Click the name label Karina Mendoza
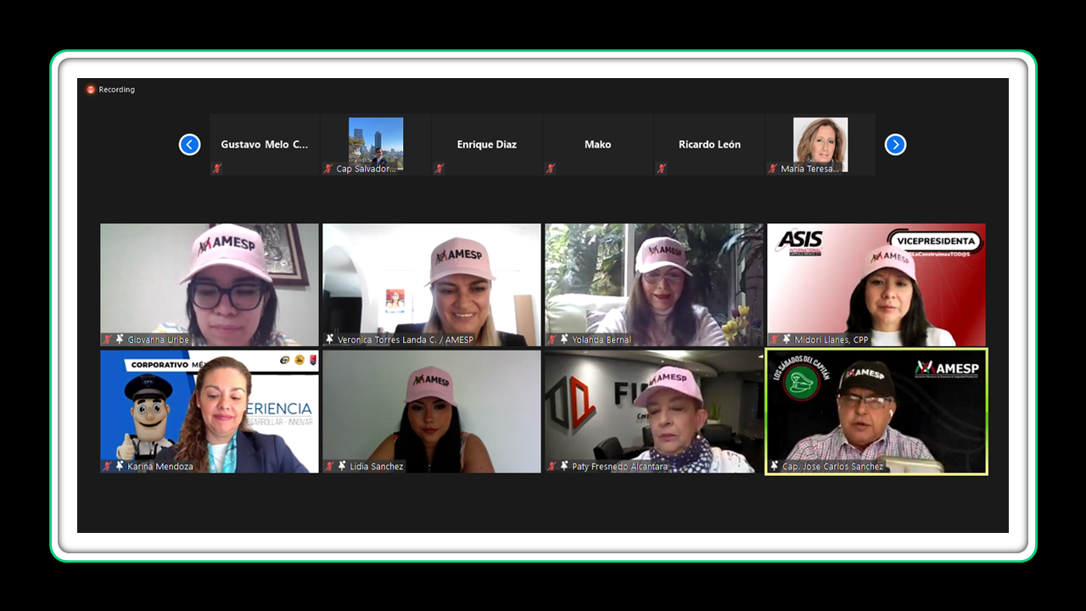This screenshot has height=611, width=1086. click(x=160, y=466)
